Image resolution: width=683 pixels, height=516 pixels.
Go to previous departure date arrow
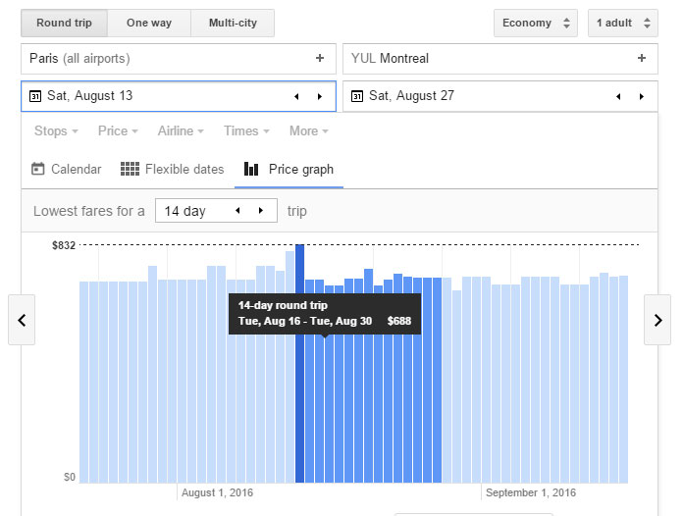pyautogui.click(x=296, y=96)
